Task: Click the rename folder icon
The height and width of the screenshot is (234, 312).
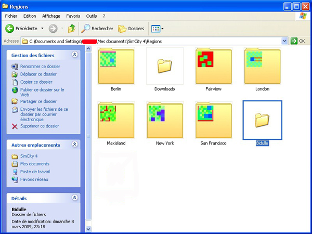Action: point(15,67)
